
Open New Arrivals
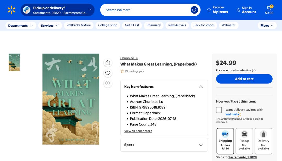(x=177, y=25)
